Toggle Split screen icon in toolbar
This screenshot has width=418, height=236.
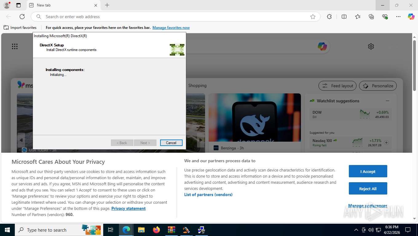point(344,17)
